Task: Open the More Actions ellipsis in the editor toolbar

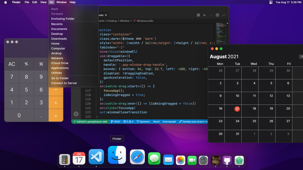Action: (223, 15)
